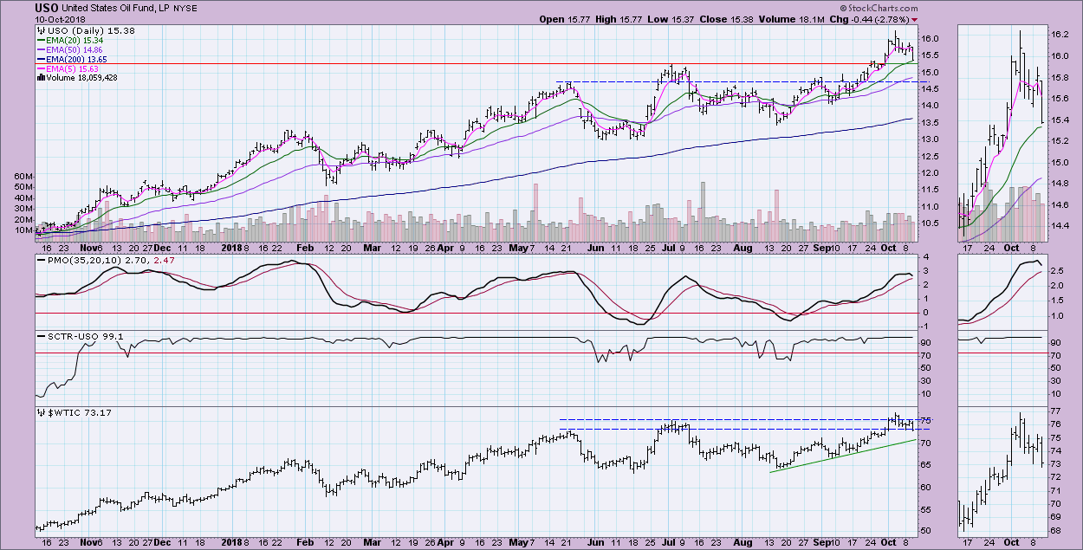Viewport: 1083px width, 550px height.
Task: Click the purple EMA(50) legend color line
Action: [41, 49]
